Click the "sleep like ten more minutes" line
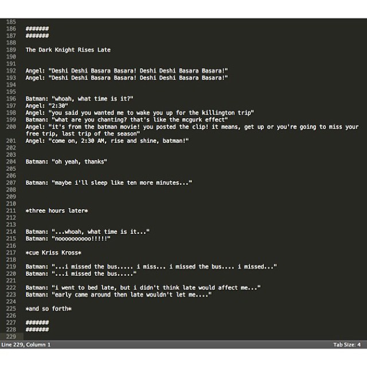The image size is (367, 367). 109,183
